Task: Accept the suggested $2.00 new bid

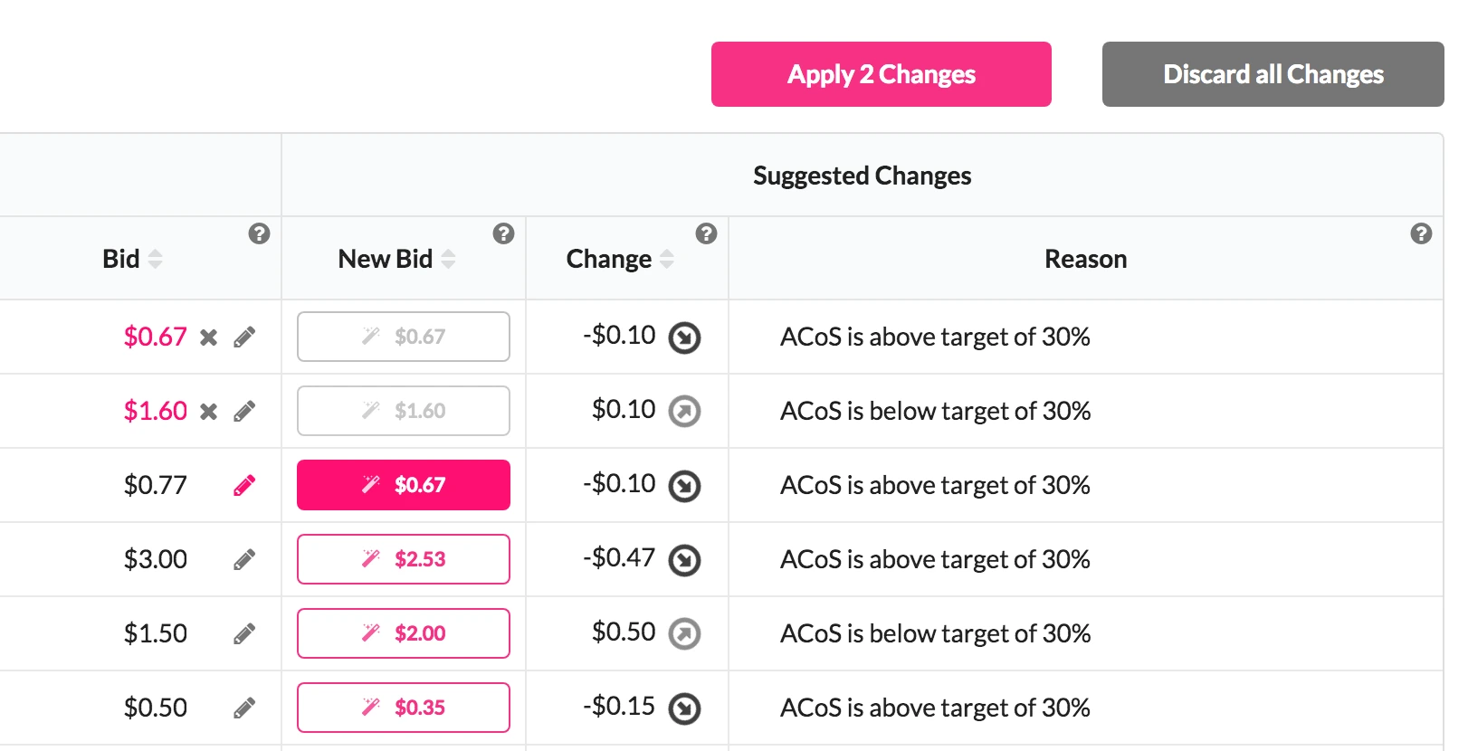Action: 404,633
